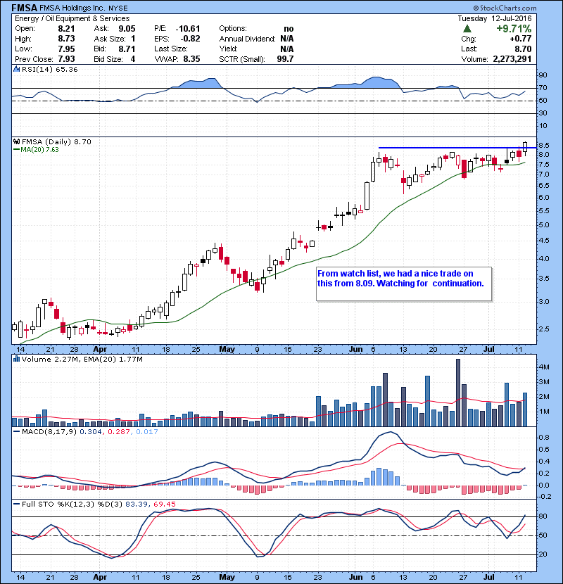Click the 'Apr' label on bottom axis
Screen dimensions: 563x584
(x=100, y=577)
